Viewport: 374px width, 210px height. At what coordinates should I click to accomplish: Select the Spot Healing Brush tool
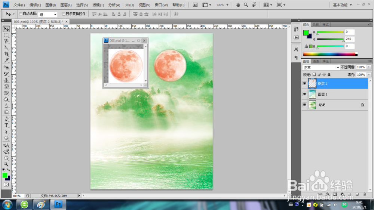coord(6,68)
